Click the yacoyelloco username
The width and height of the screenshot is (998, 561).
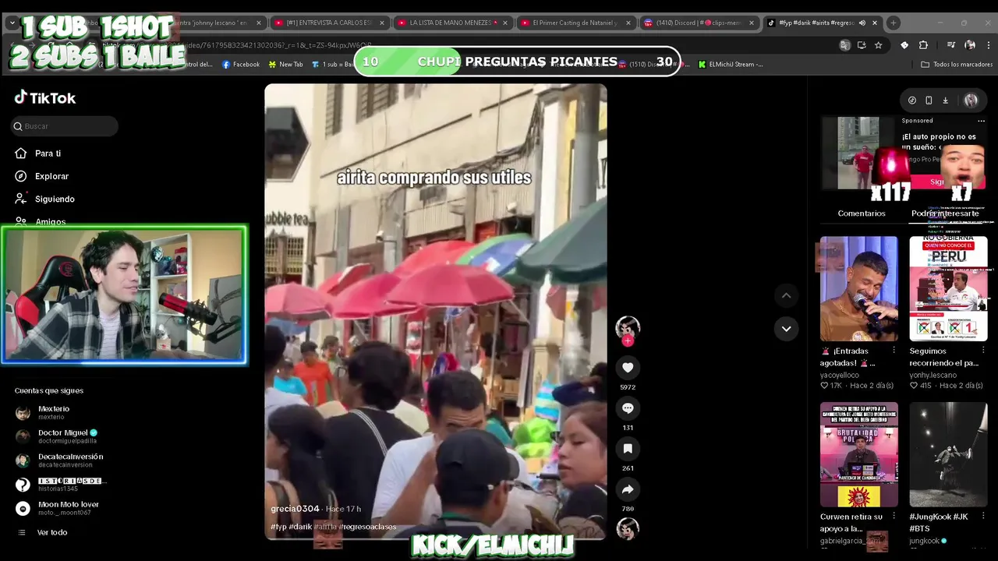pyautogui.click(x=840, y=375)
